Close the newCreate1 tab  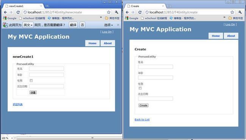coord(41,6)
